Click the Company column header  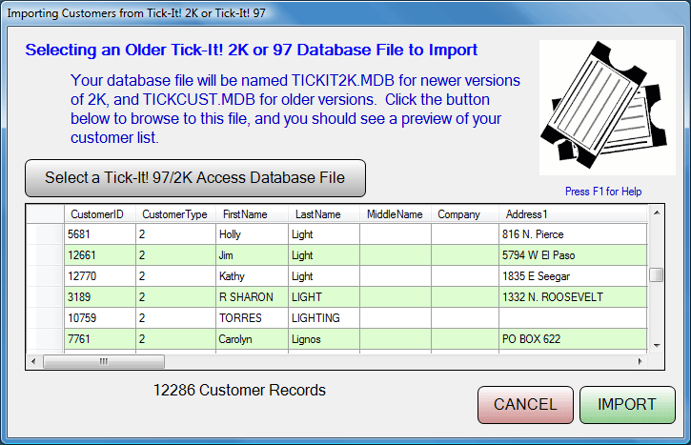coord(465,214)
